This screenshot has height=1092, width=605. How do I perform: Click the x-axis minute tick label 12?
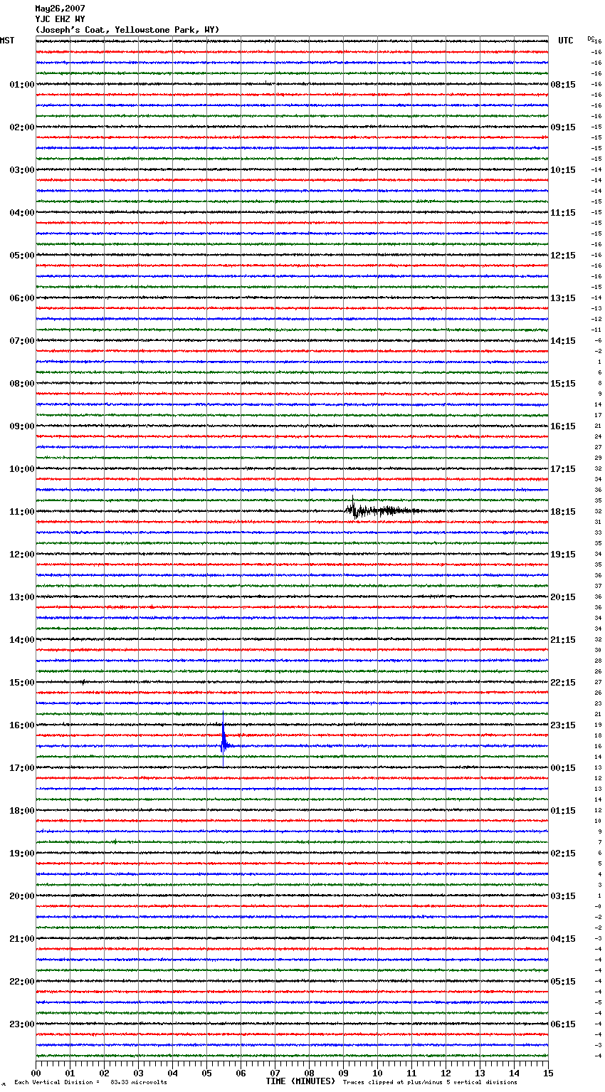point(446,1073)
